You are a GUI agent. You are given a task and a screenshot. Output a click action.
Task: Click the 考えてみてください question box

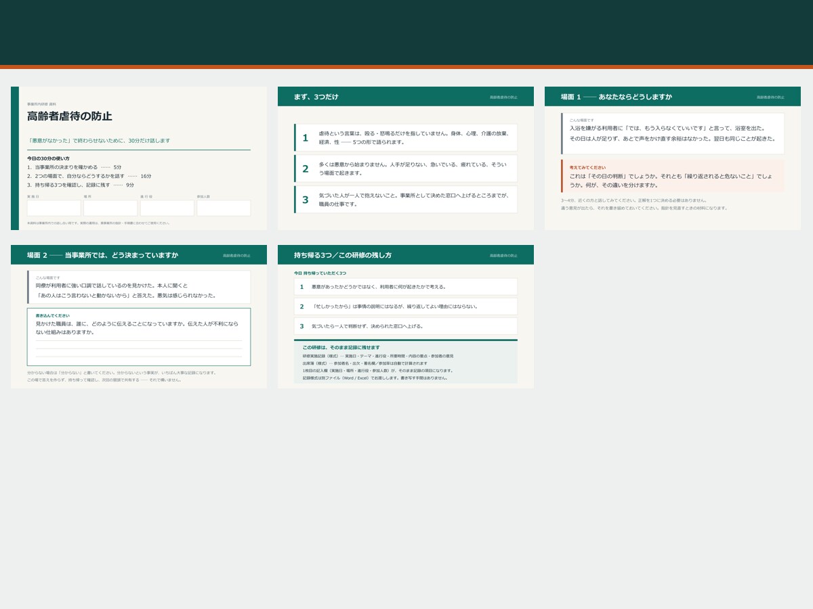coord(673,176)
